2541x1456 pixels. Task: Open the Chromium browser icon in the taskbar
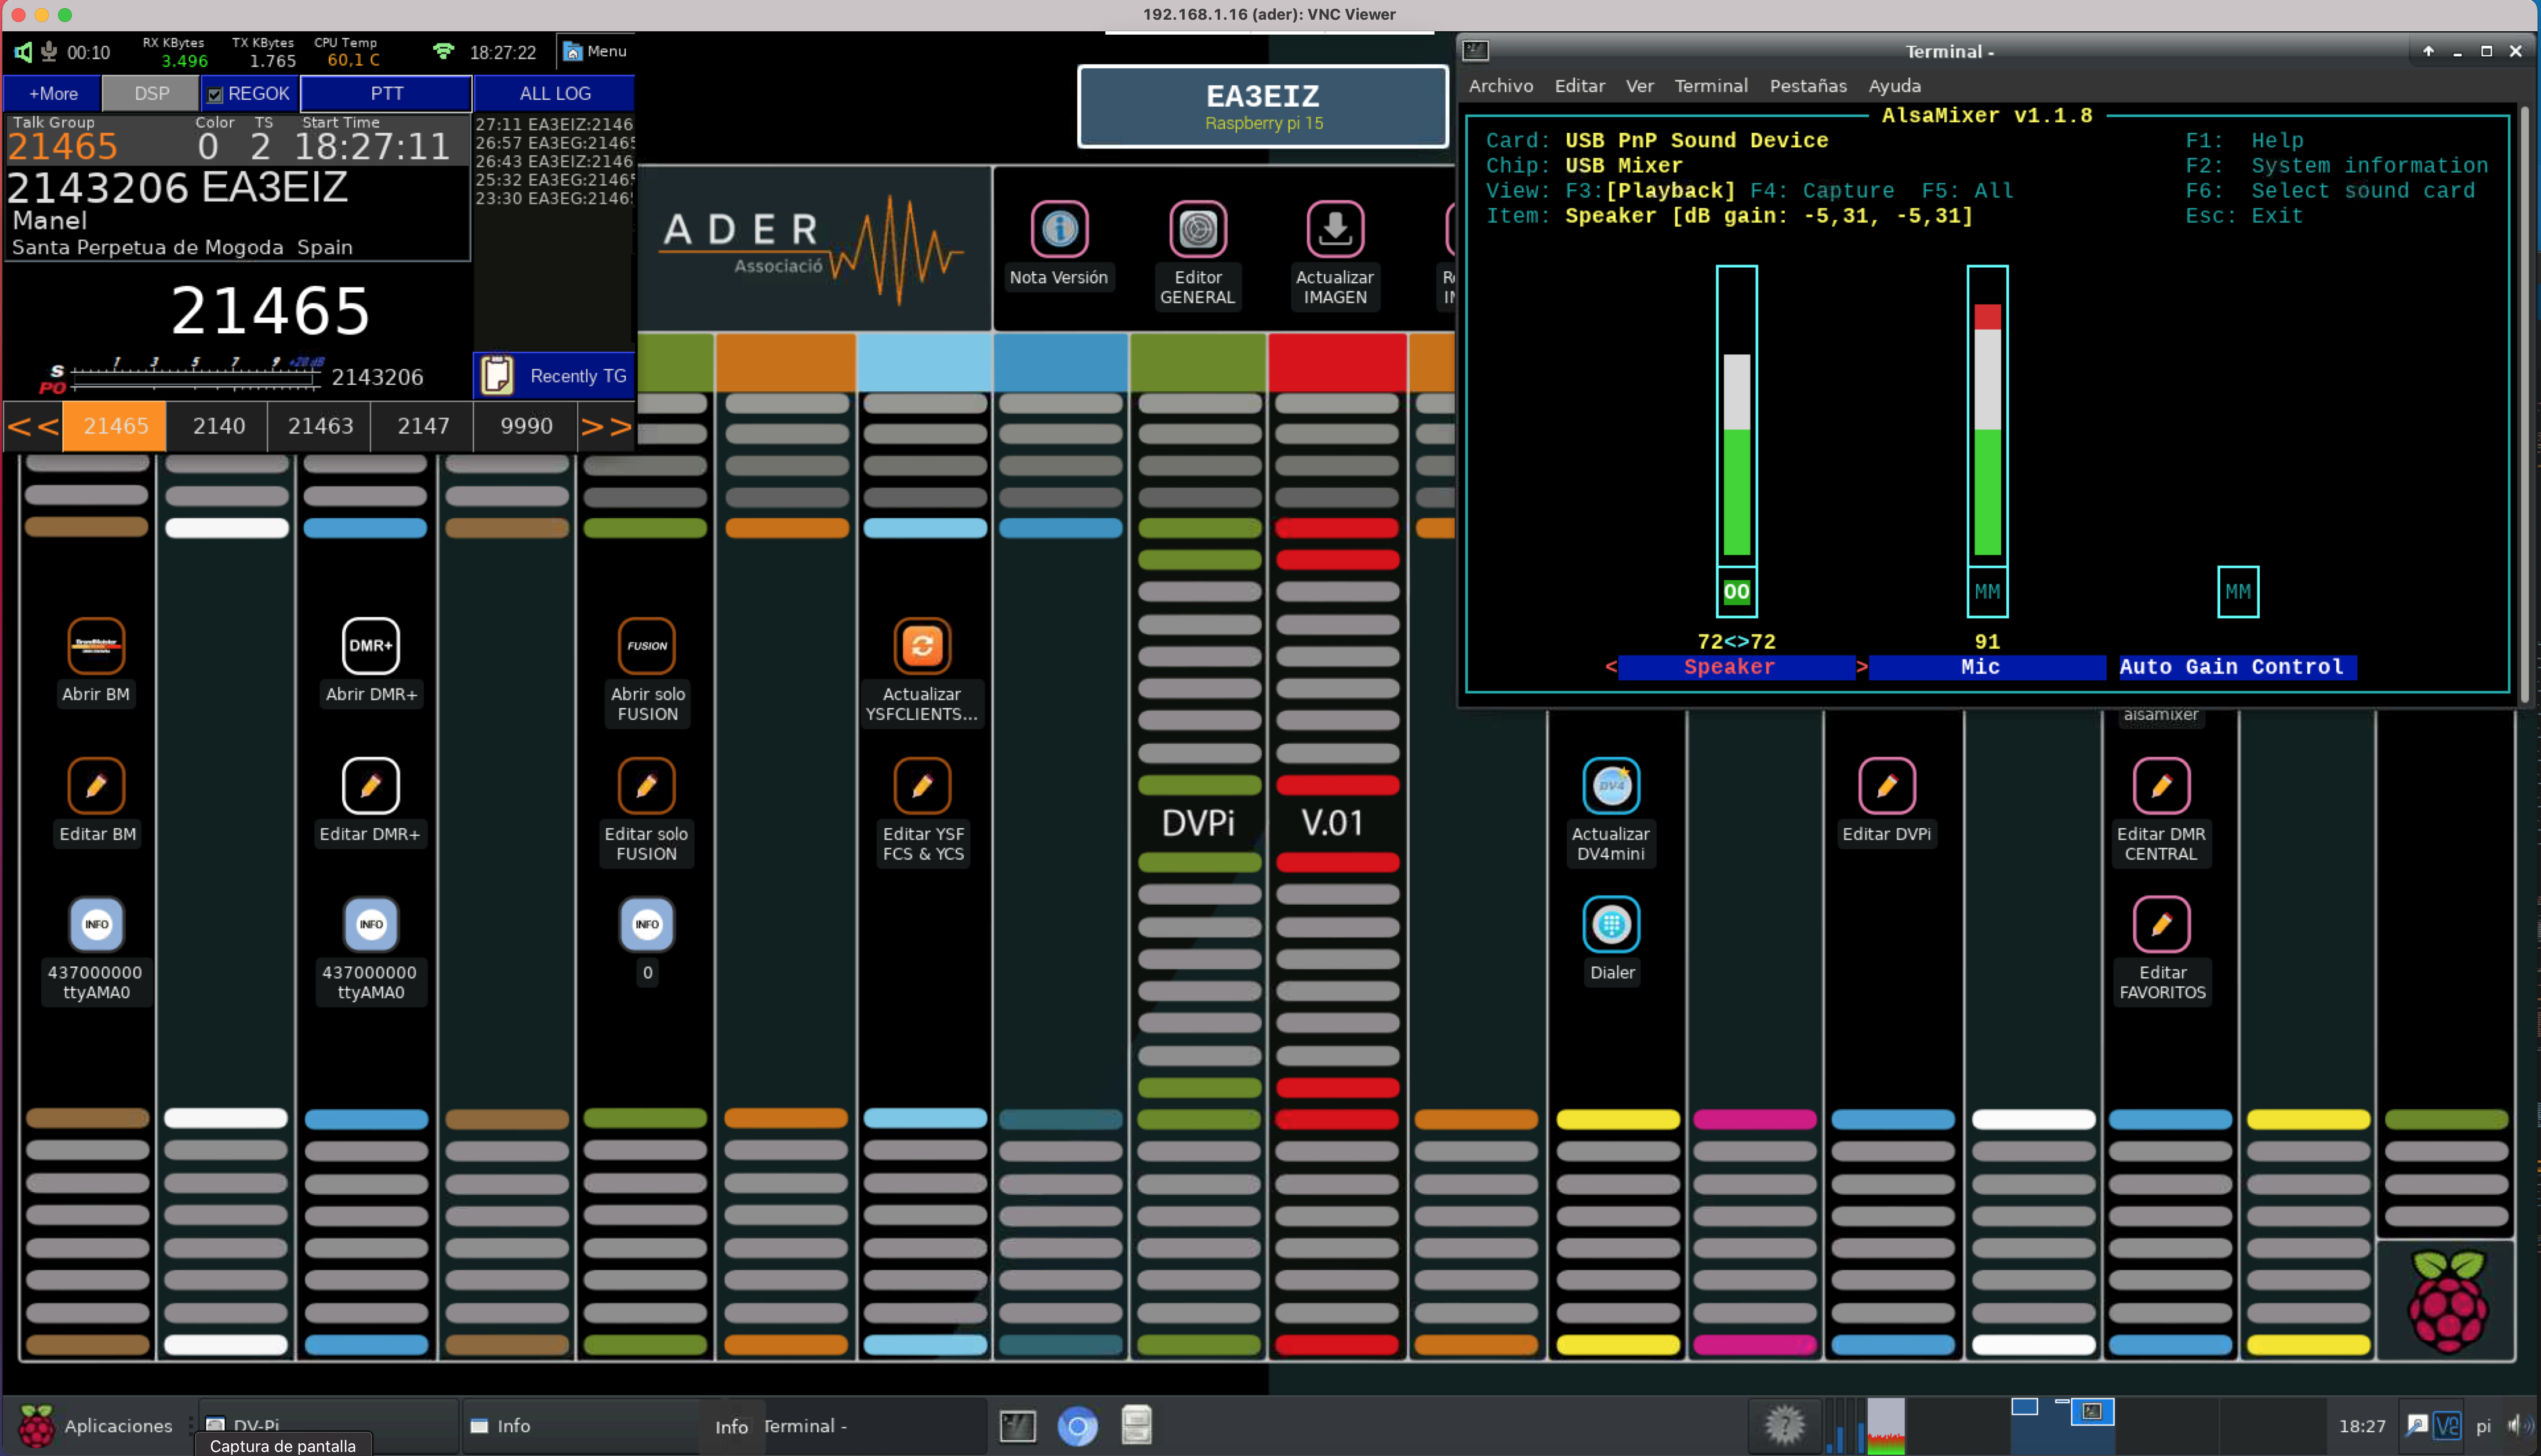point(1076,1426)
